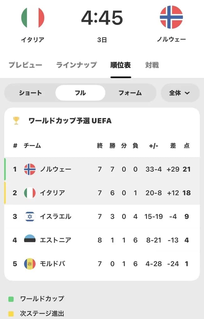
Task: Click the Estonia flag beside エストニア
Action: (x=30, y=240)
